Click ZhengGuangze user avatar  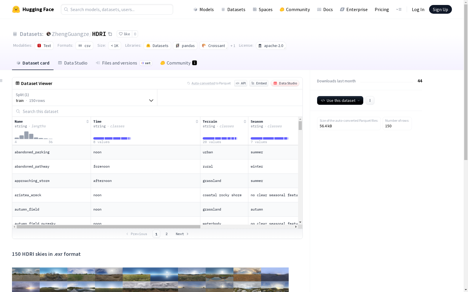[49, 34]
